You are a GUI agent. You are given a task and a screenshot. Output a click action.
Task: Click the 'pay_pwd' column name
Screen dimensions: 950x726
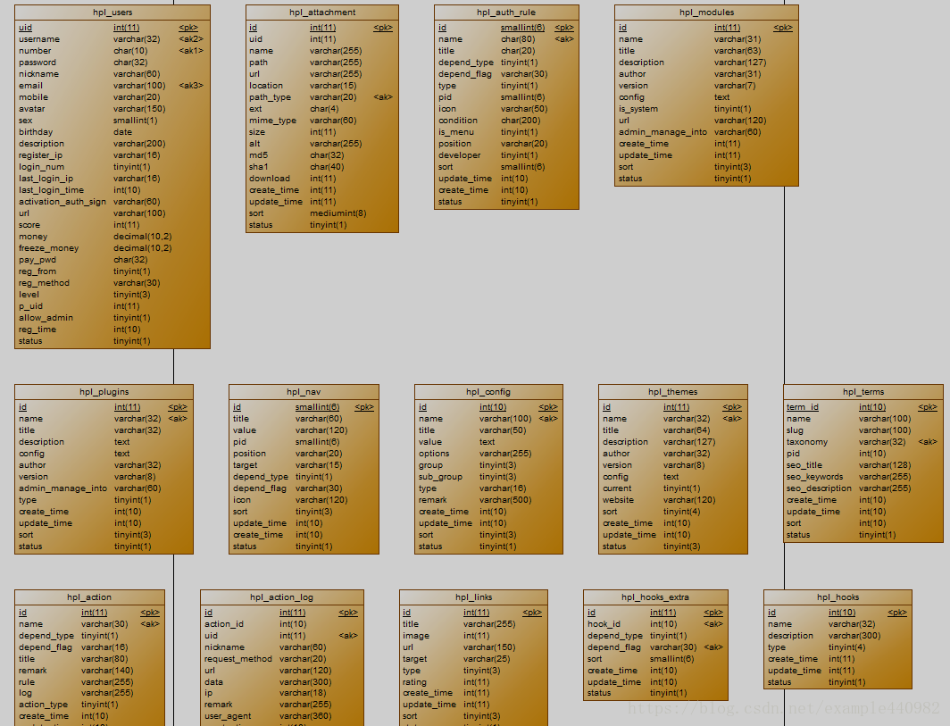37,260
